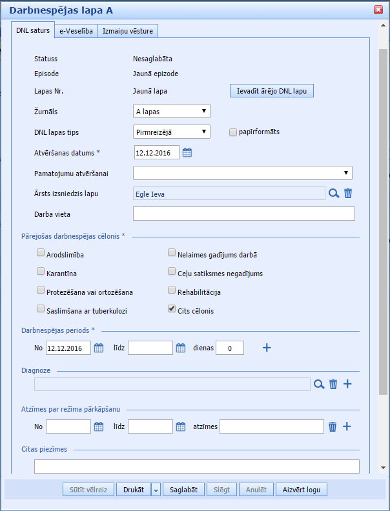Open the Žurnāls dropdown

click(172, 111)
